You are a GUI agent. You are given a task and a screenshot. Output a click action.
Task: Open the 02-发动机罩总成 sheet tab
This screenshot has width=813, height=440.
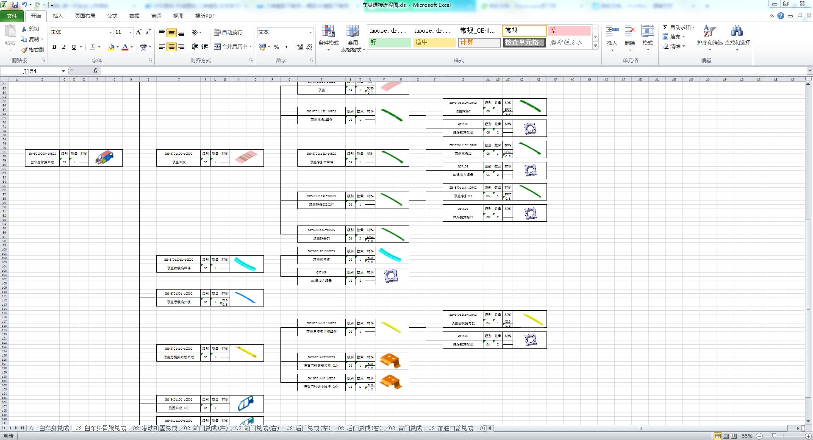pyautogui.click(x=155, y=428)
